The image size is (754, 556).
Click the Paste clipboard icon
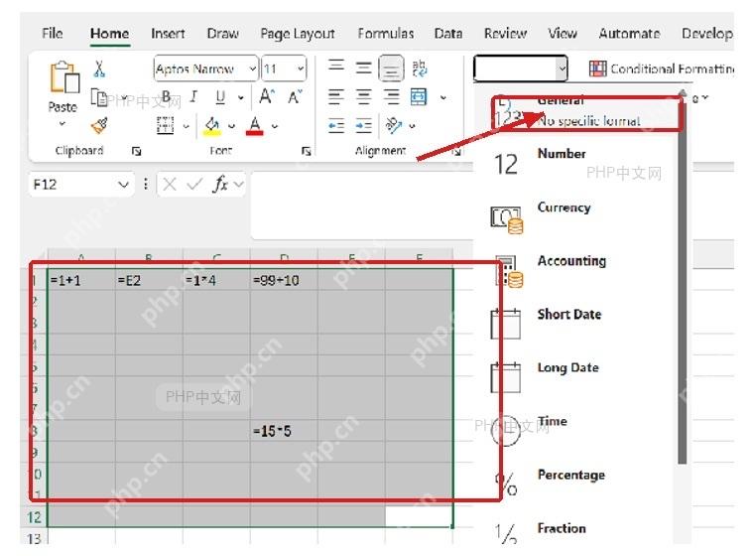tap(63, 77)
